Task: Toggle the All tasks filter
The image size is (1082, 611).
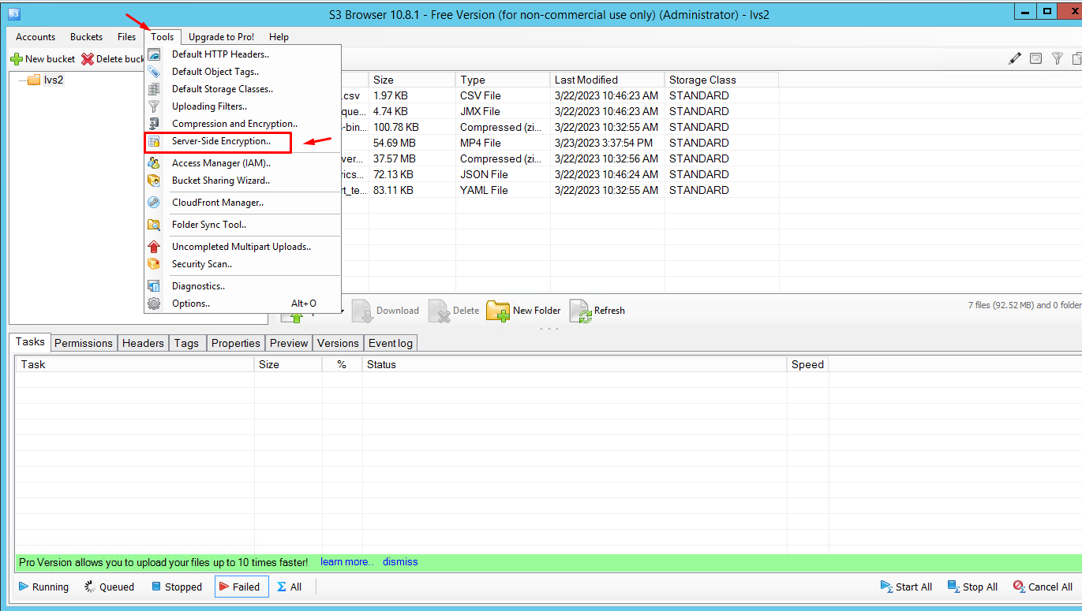Action: (x=290, y=587)
